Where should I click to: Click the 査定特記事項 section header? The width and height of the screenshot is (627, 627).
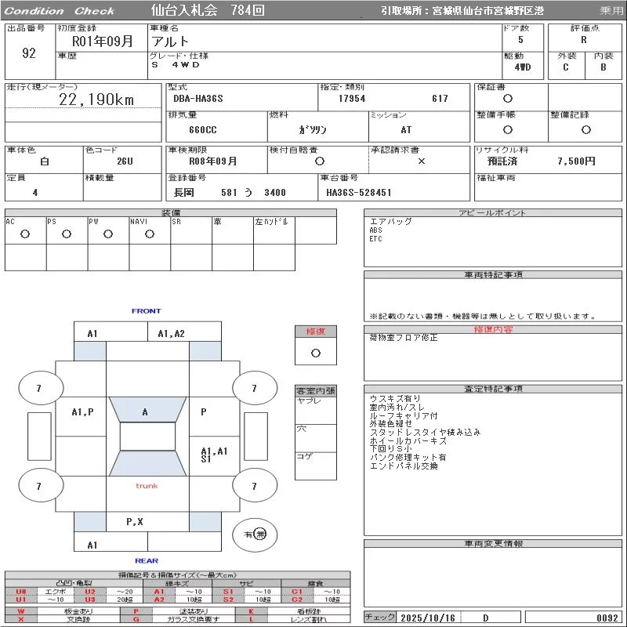(x=493, y=389)
